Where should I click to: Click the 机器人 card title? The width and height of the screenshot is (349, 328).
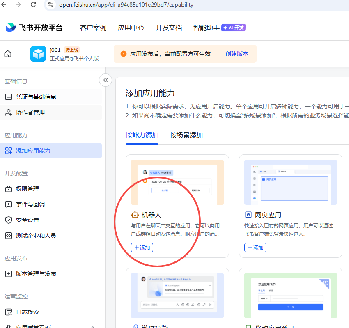pyautogui.click(x=152, y=215)
